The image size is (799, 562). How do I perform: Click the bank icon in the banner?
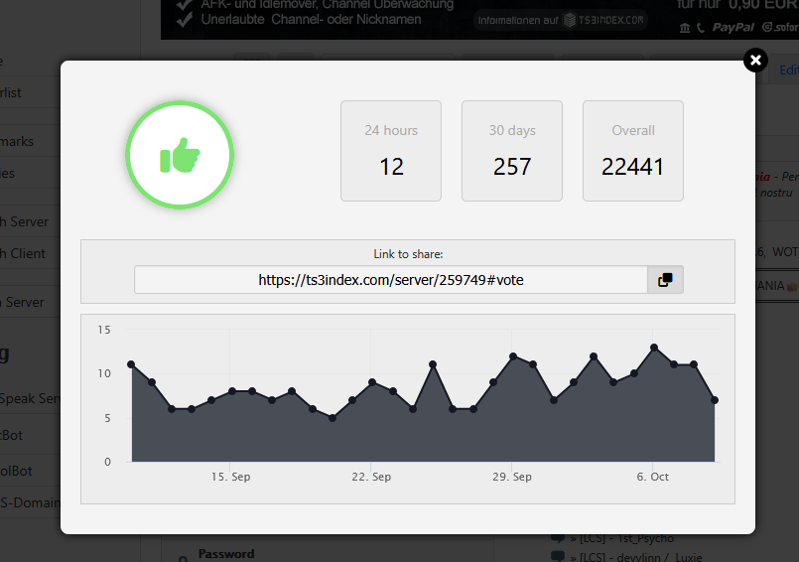(685, 28)
